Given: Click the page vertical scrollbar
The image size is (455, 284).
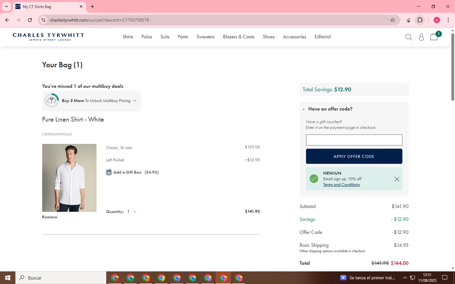Looking at the screenshot, I should point(453,67).
